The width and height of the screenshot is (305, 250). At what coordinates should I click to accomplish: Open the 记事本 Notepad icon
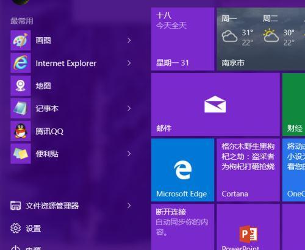tap(21, 109)
